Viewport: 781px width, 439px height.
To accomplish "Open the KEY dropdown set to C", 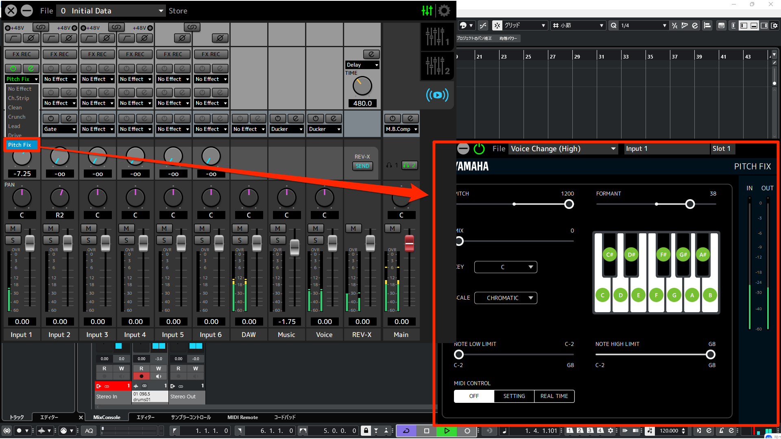I will (506, 267).
